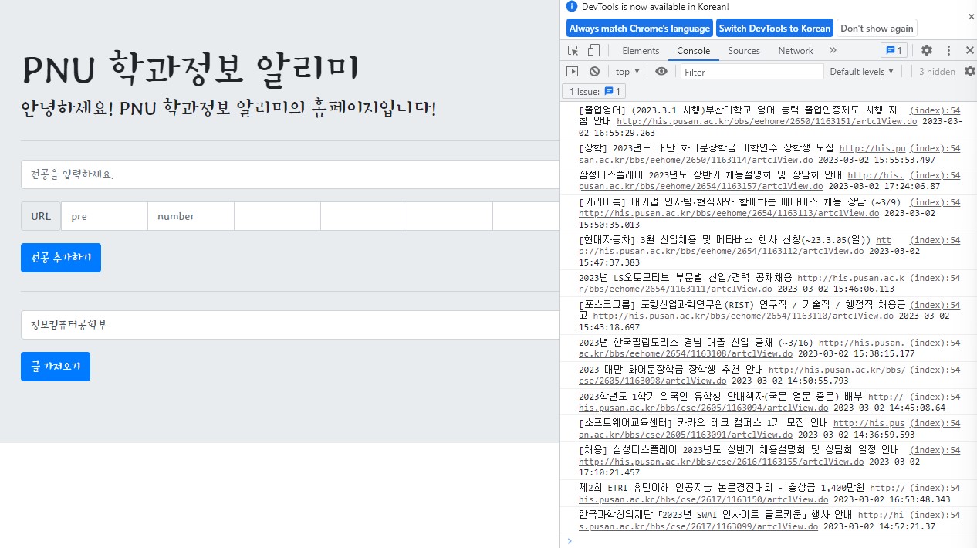Activate the inspect element picker icon
Viewport: 977px width, 548px height.
pos(573,51)
